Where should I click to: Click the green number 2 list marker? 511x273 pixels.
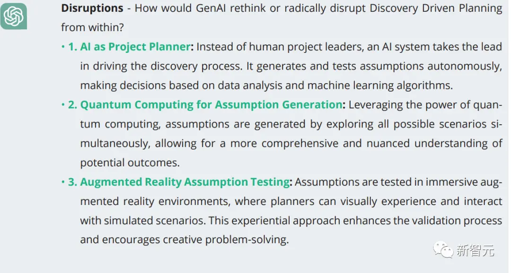click(x=72, y=105)
